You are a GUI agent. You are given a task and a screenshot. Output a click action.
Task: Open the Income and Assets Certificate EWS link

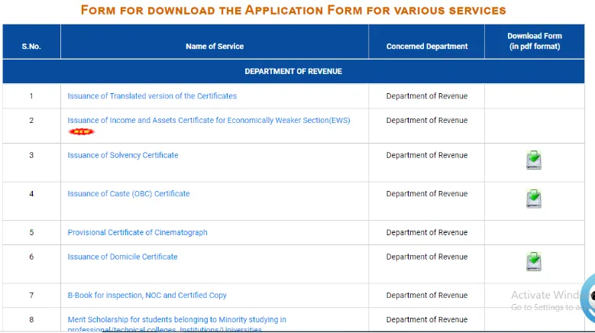209,121
